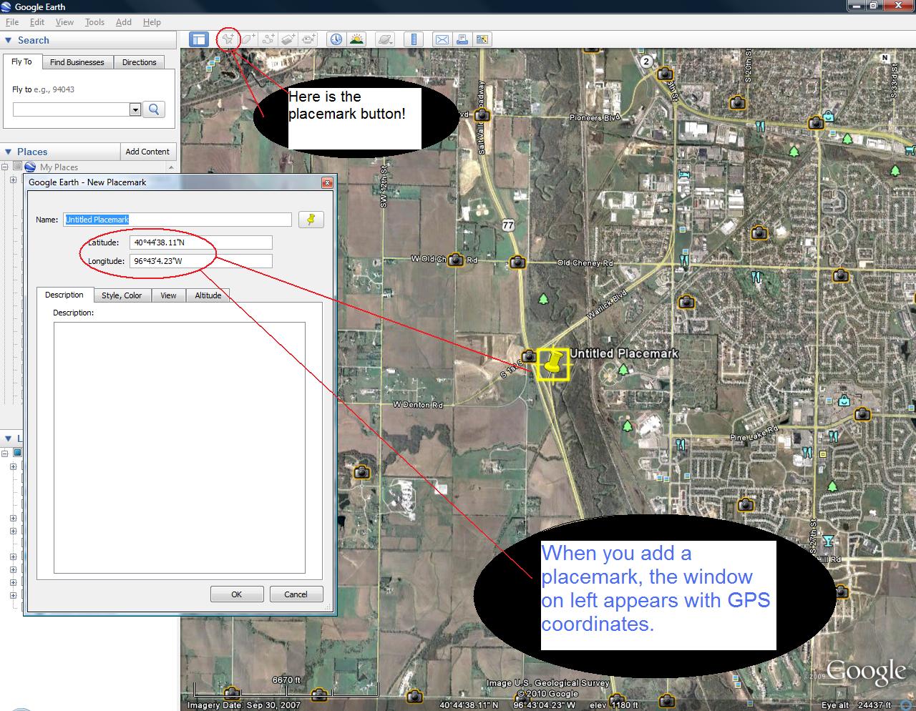
Task: Open the Add menu
Action: (124, 22)
